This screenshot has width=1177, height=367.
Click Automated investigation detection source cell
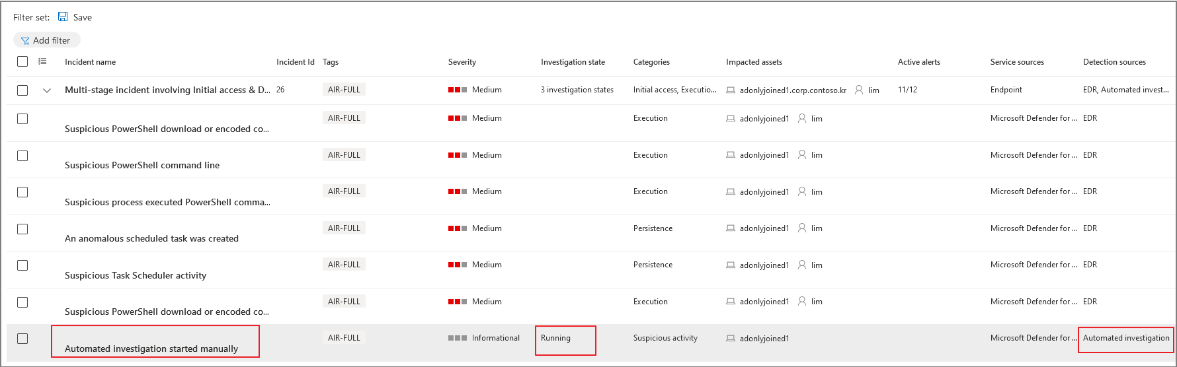tap(1126, 338)
